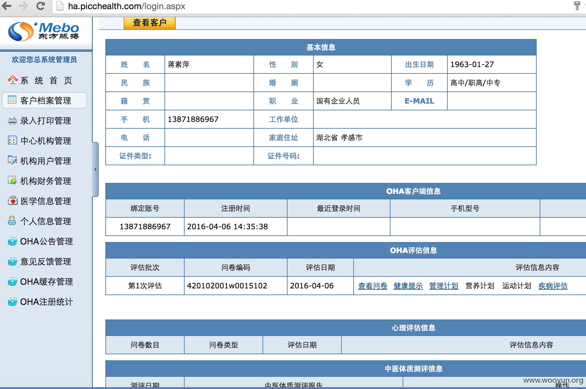Click the Mebo logo
586x389 pixels.
pyautogui.click(x=44, y=32)
